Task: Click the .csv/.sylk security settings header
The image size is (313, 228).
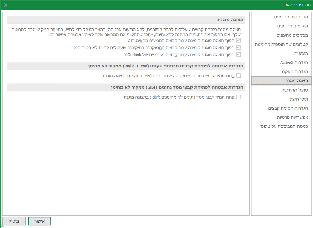Action: (126, 66)
